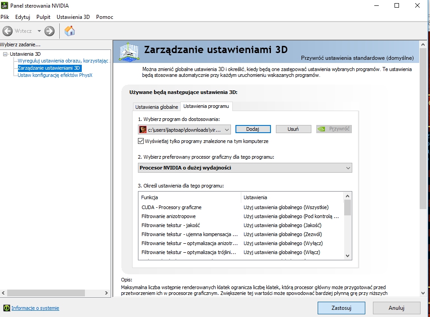Viewport: 430px width, 317px height.
Task: Open Back history dropdown arrow next to Wstecz
Action: [x=39, y=31]
